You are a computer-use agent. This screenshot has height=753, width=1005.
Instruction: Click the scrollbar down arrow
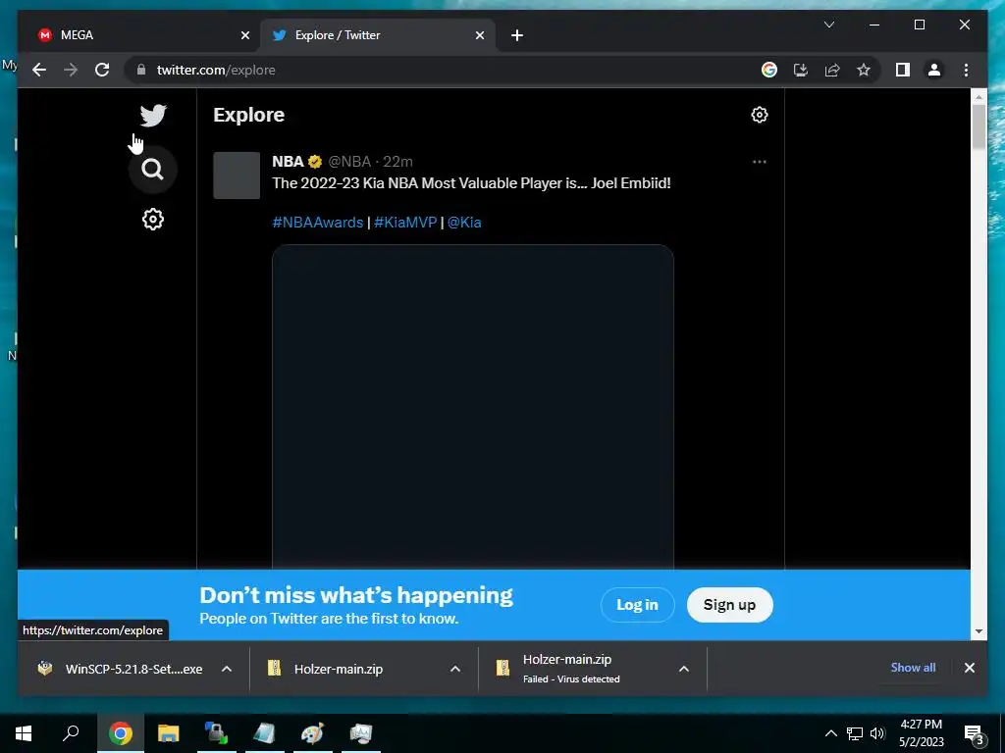click(x=979, y=631)
